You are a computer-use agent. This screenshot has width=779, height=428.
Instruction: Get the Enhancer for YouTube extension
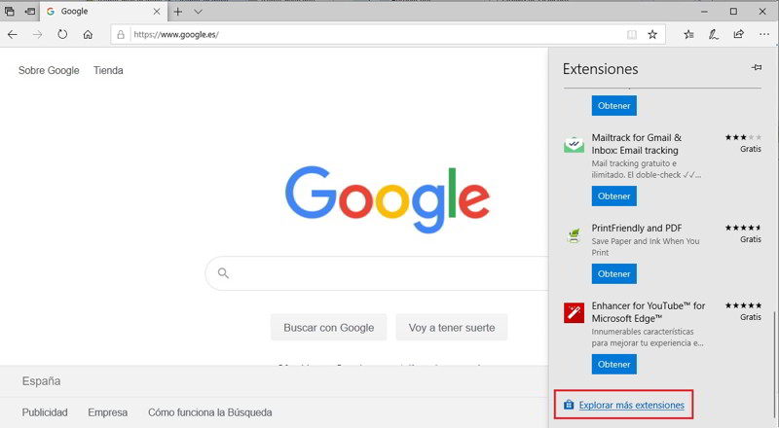pyautogui.click(x=613, y=364)
